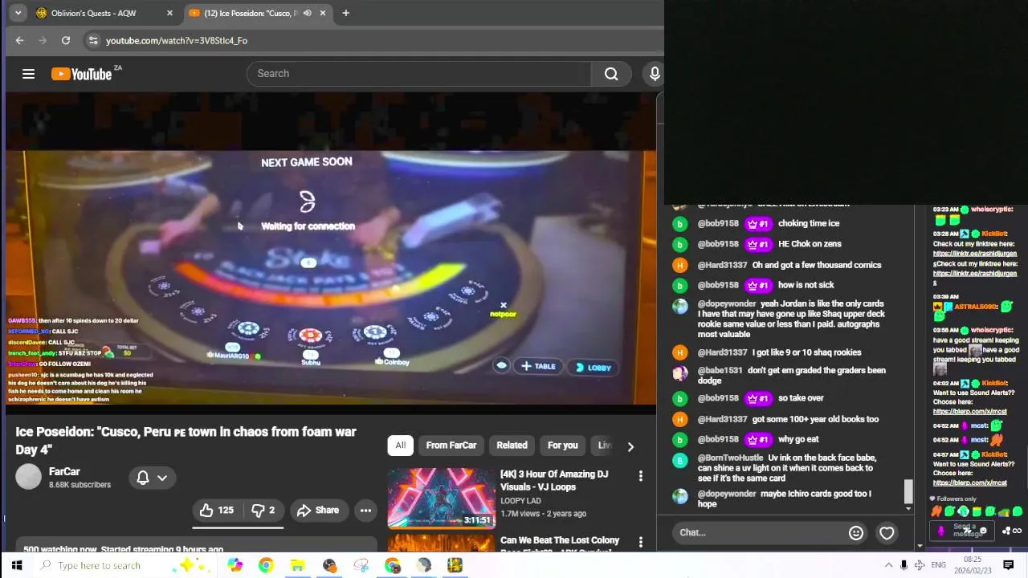Click @babe1531 username in chat
The image size is (1028, 578).
pos(720,370)
